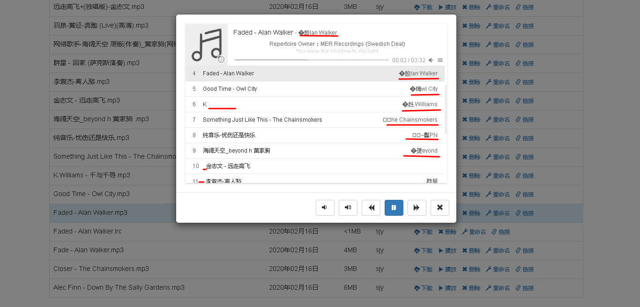Play Good Time - Owl City from playlist
Image resolution: width=640 pixels, height=307 pixels.
pos(230,89)
